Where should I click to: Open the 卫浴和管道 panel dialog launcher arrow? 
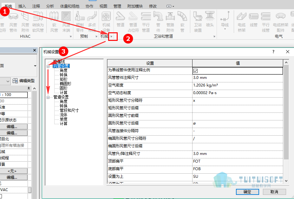(x=214, y=36)
